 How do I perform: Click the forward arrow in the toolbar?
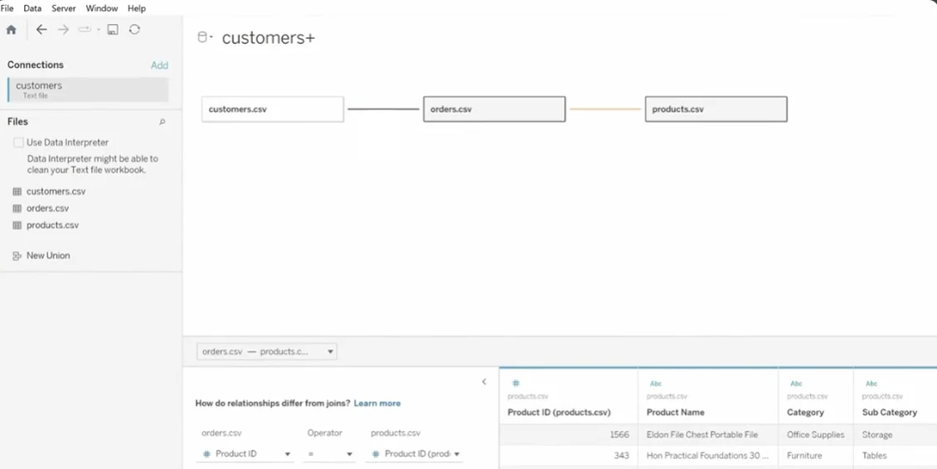63,30
